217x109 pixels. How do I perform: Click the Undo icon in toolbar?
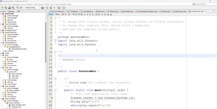pyautogui.click(x=18, y=8)
